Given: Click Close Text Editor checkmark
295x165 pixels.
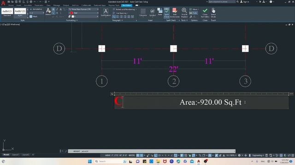Looking at the screenshot, I should point(205,13).
